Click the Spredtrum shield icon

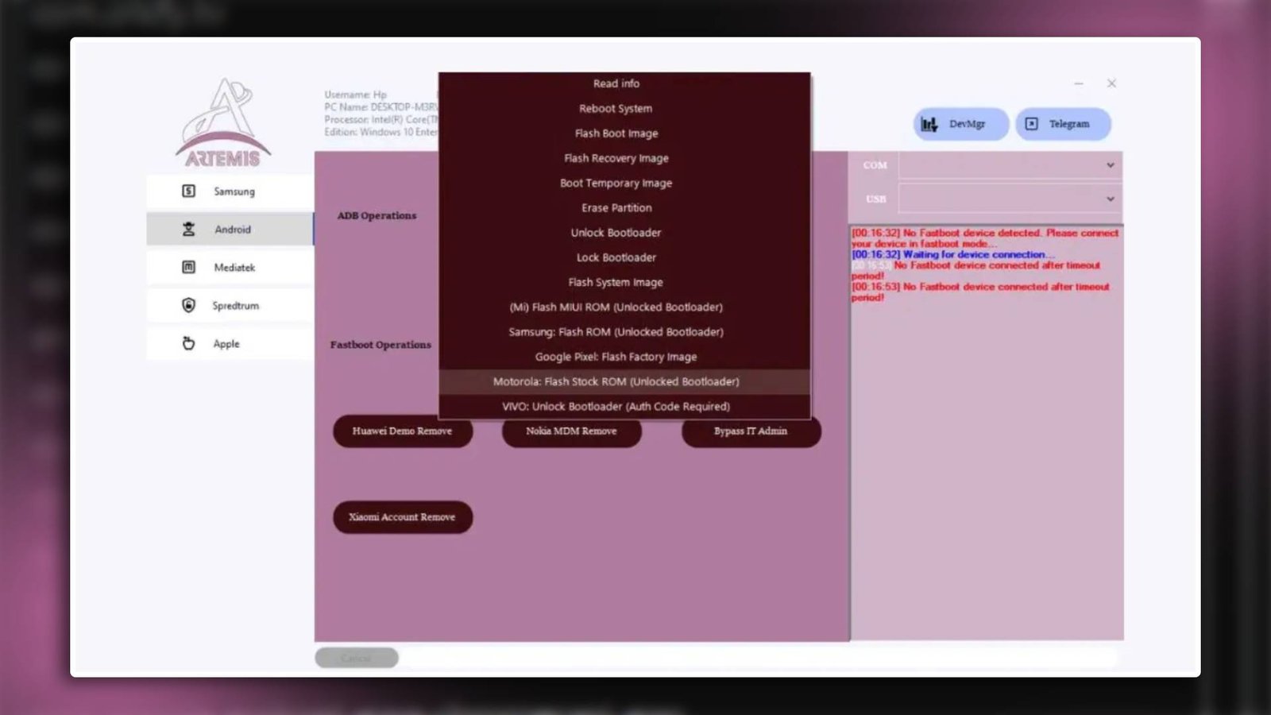(x=187, y=305)
